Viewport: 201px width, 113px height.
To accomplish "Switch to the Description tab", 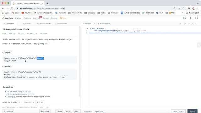I will point(9,24).
